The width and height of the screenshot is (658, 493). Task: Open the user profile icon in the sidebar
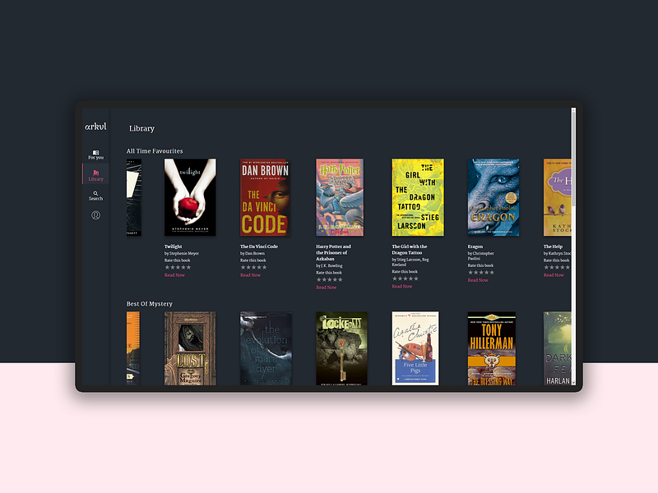click(95, 215)
